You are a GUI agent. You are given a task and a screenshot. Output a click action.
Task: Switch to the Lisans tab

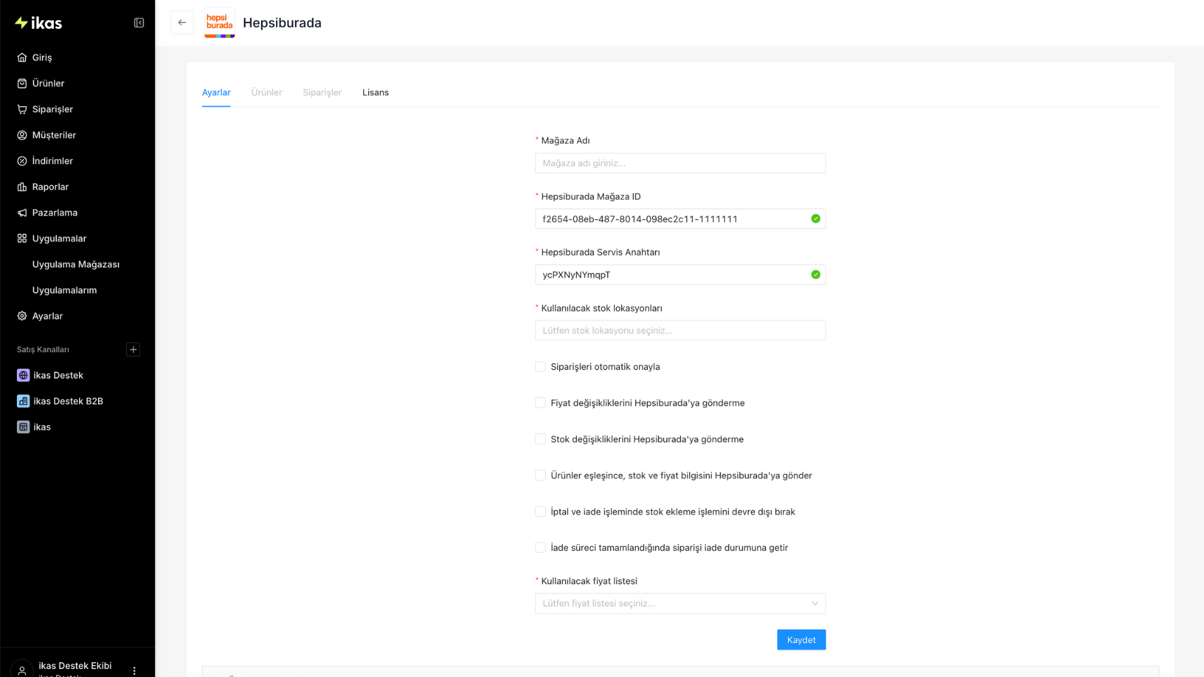tap(376, 93)
